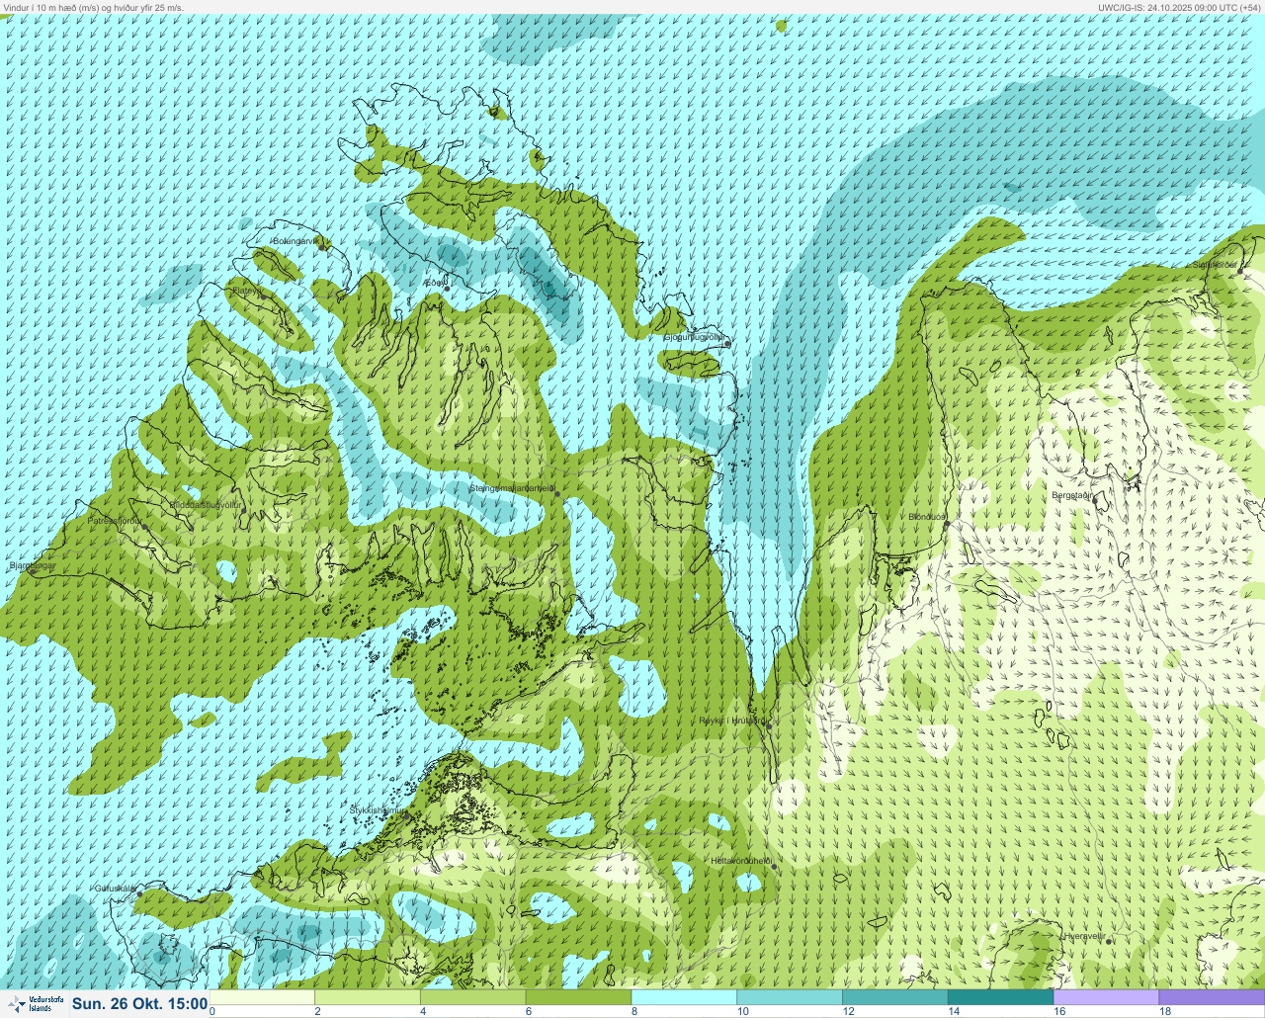
Task: Click the 12–14 m/s legend swatch
Action: (895, 997)
